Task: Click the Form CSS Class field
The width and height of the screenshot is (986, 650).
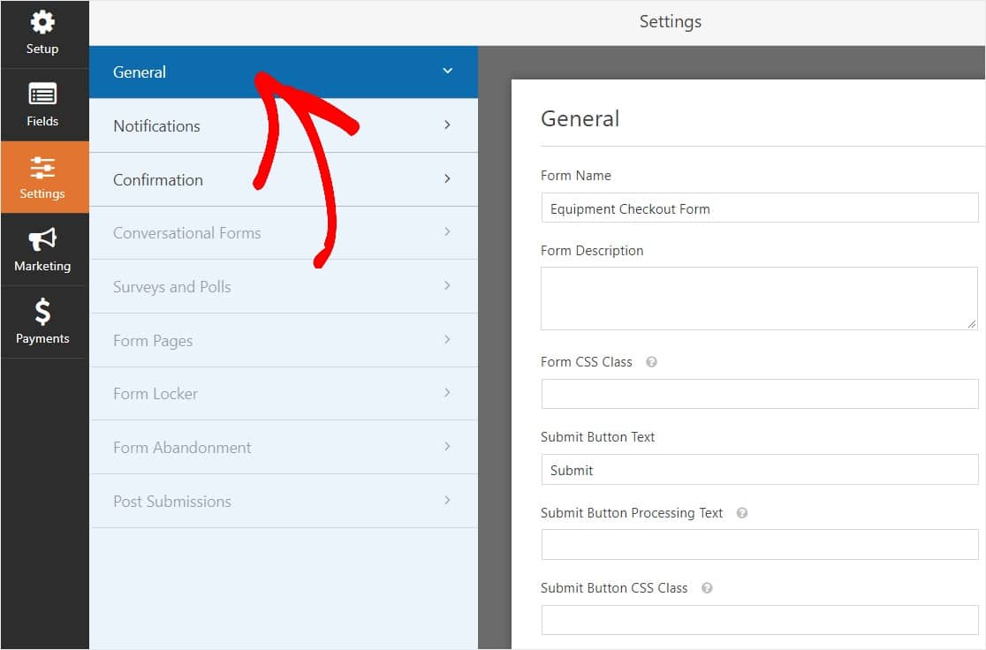Action: 760,394
